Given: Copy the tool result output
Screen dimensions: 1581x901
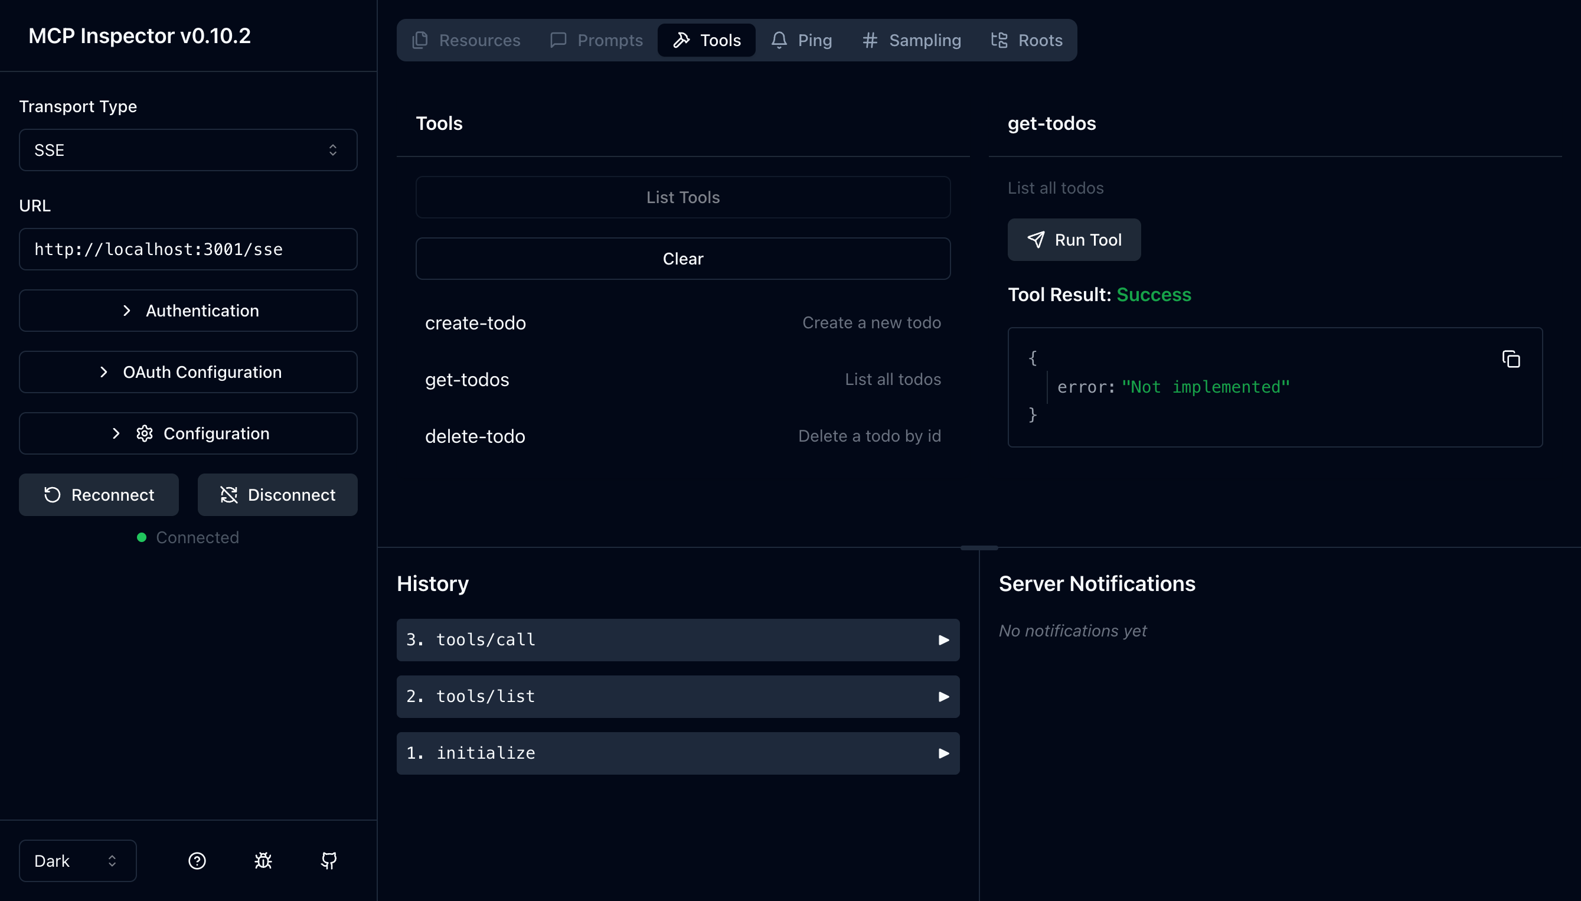Looking at the screenshot, I should tap(1511, 359).
